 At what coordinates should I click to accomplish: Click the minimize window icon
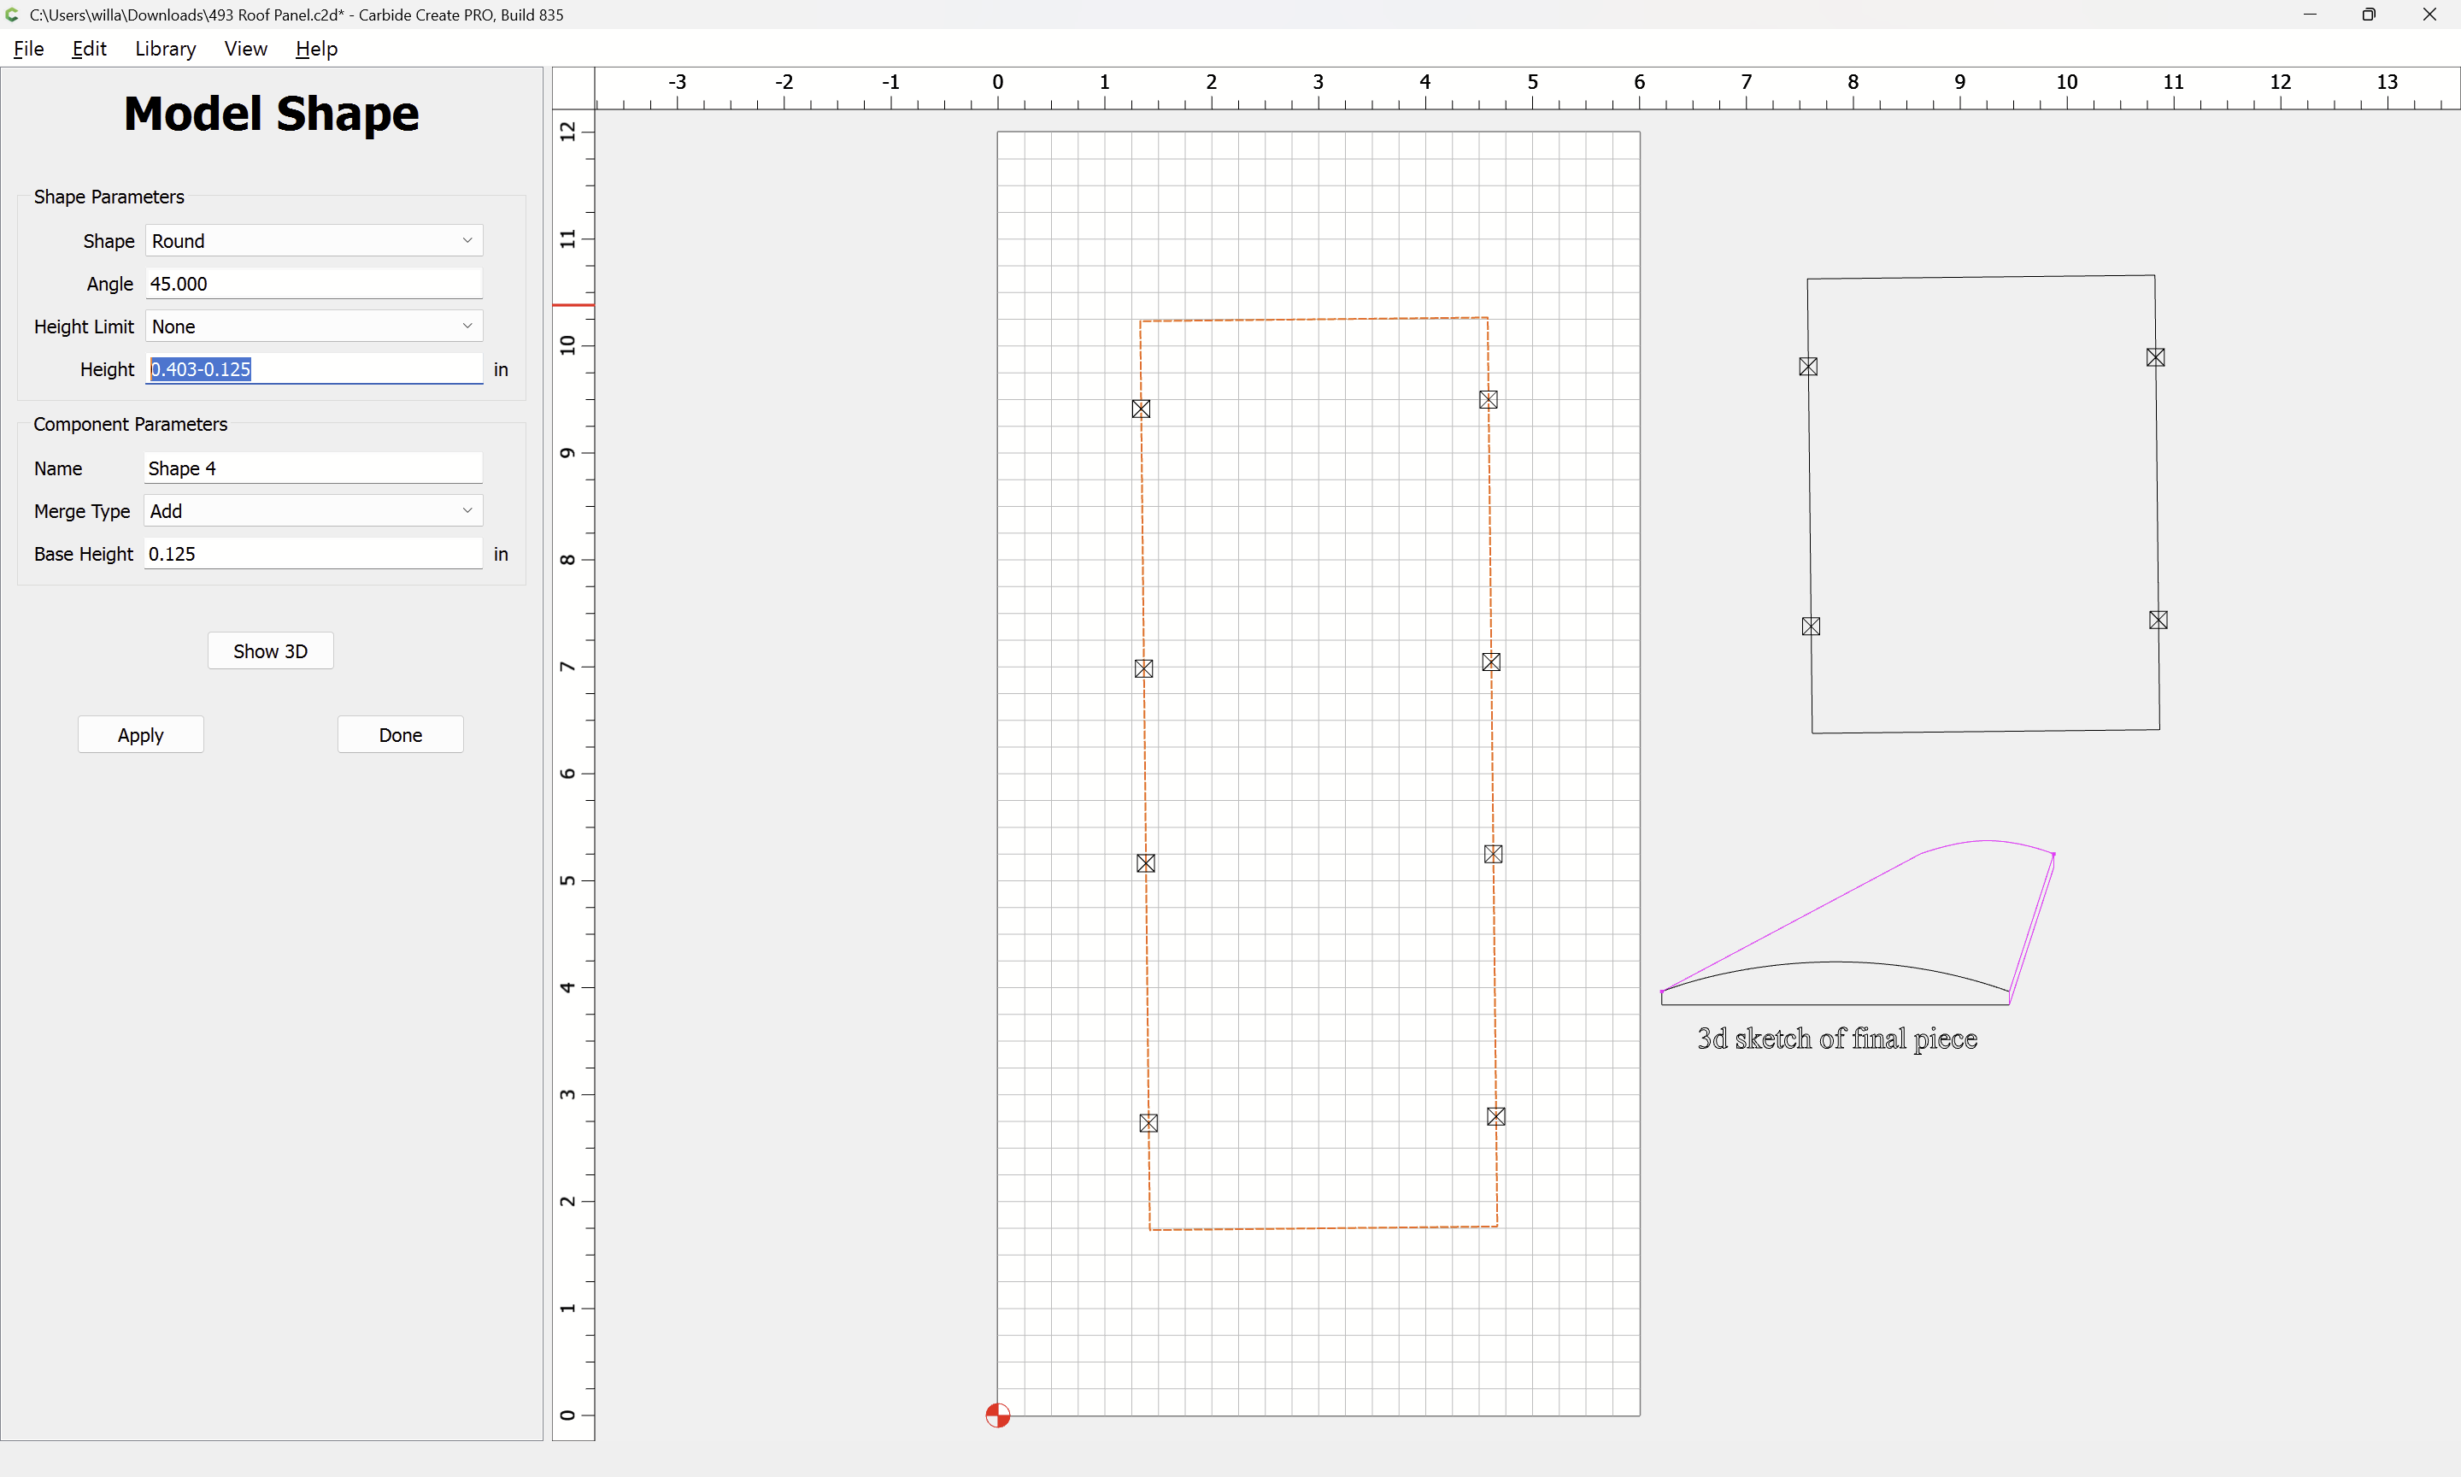tap(2310, 14)
